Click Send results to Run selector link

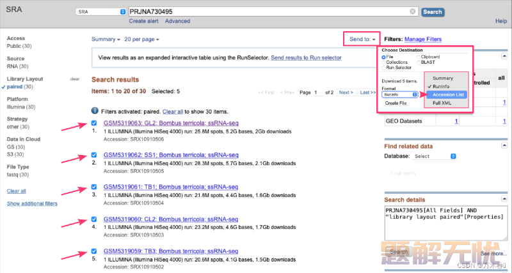click(306, 57)
